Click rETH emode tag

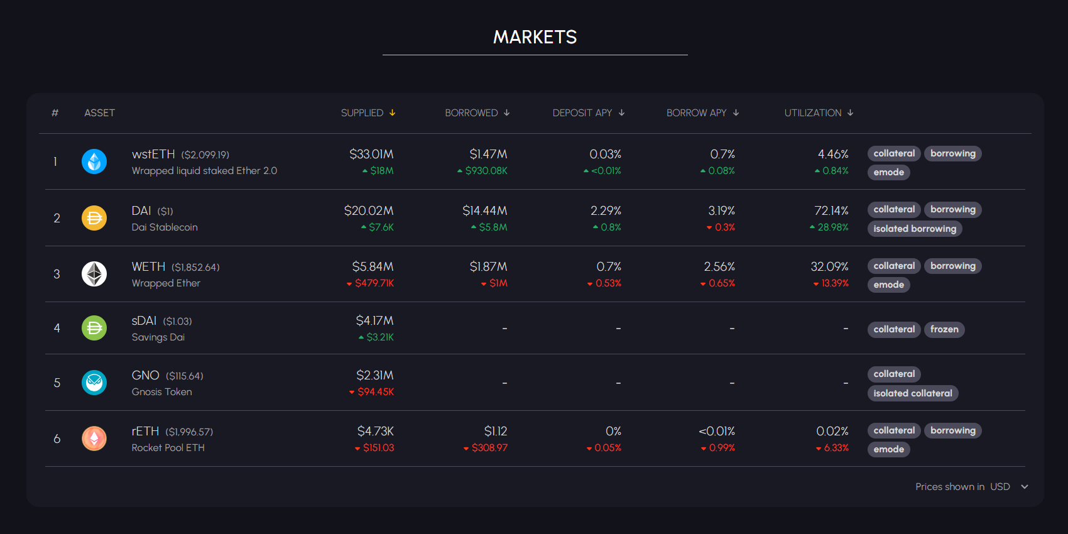pos(889,449)
